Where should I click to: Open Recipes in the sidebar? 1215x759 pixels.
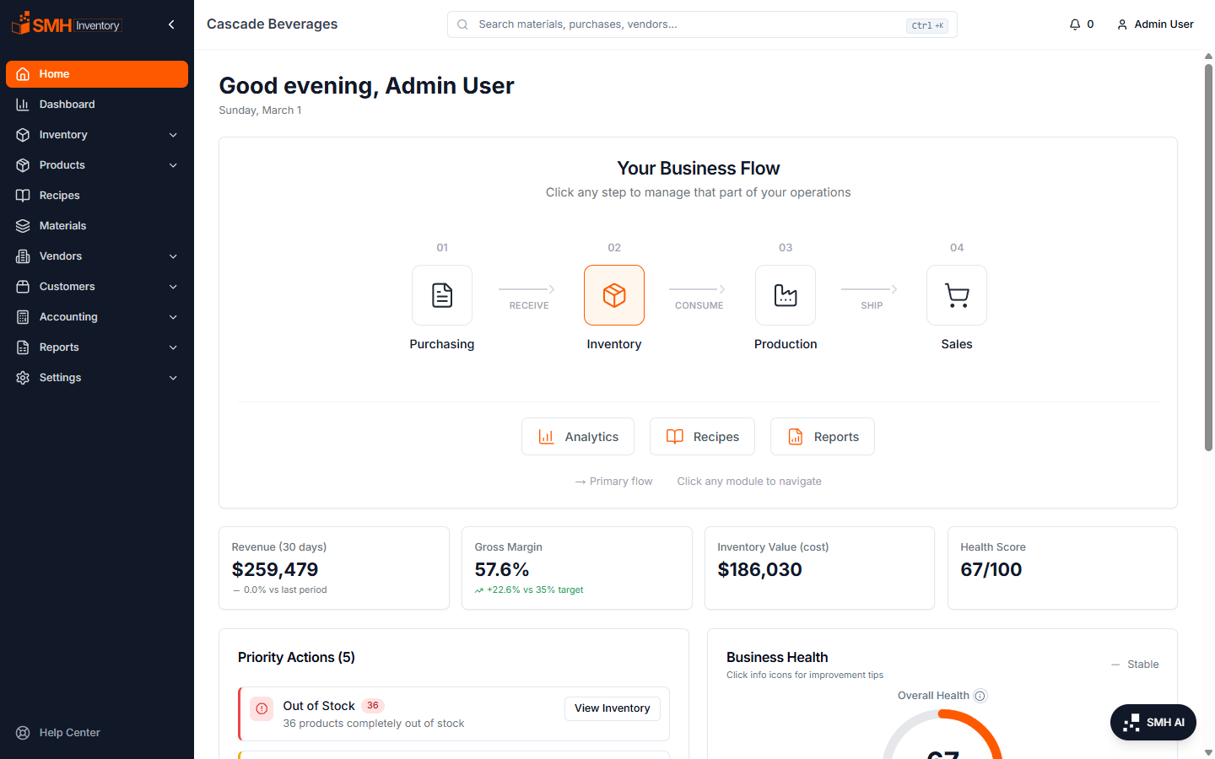97,196
